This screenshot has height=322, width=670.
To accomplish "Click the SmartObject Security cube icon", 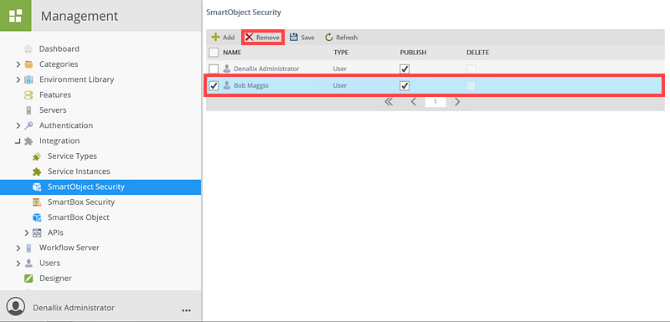I will 37,187.
